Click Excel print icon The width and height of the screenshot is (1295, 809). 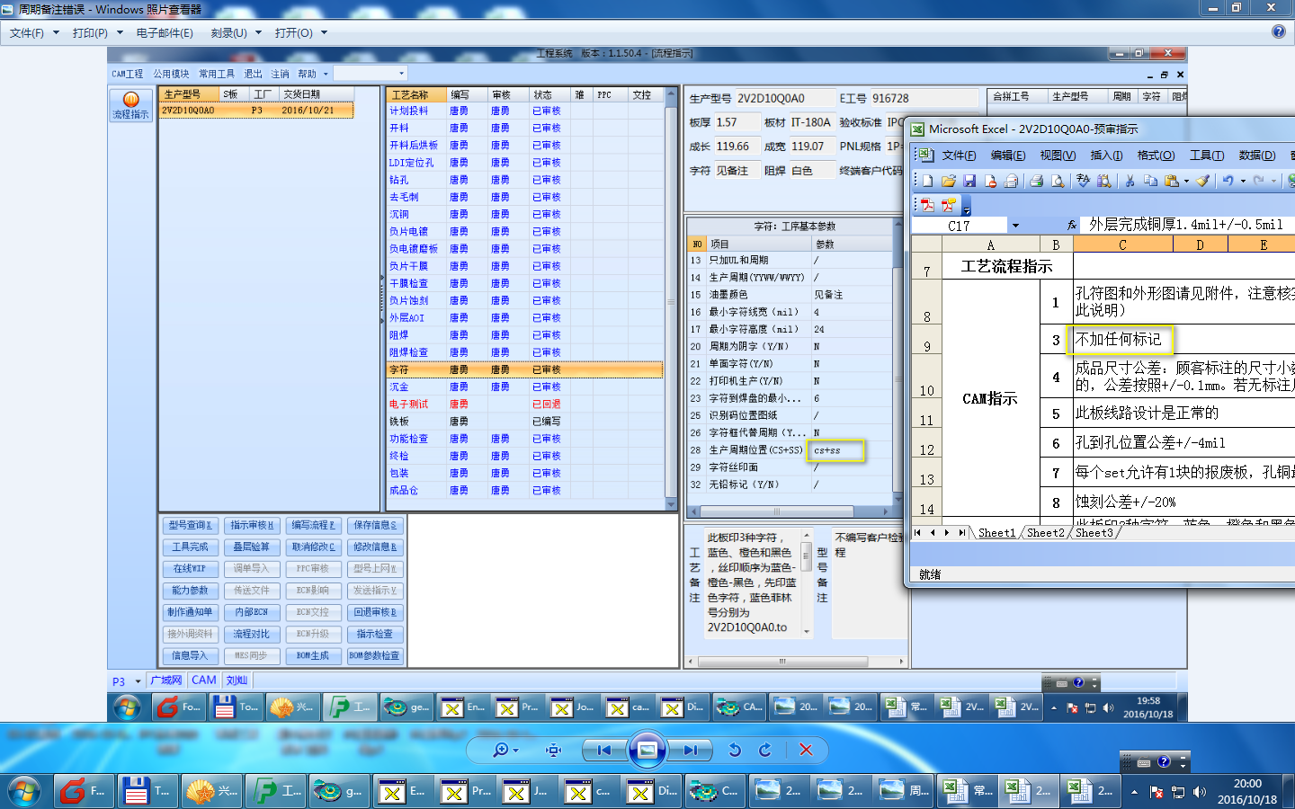(1036, 181)
